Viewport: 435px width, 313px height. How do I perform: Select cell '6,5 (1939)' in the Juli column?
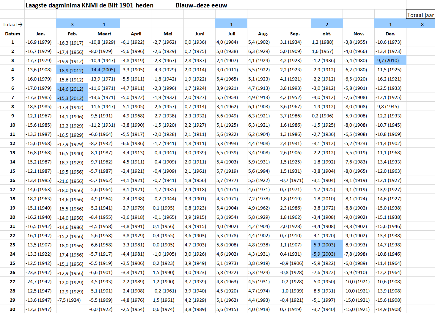point(231,152)
